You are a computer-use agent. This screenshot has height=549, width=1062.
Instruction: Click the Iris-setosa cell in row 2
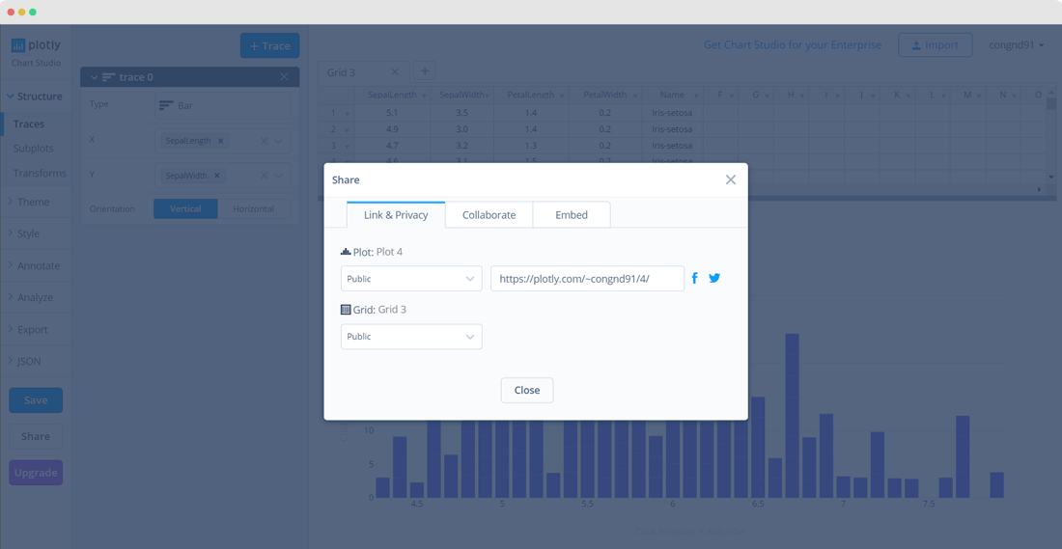672,129
